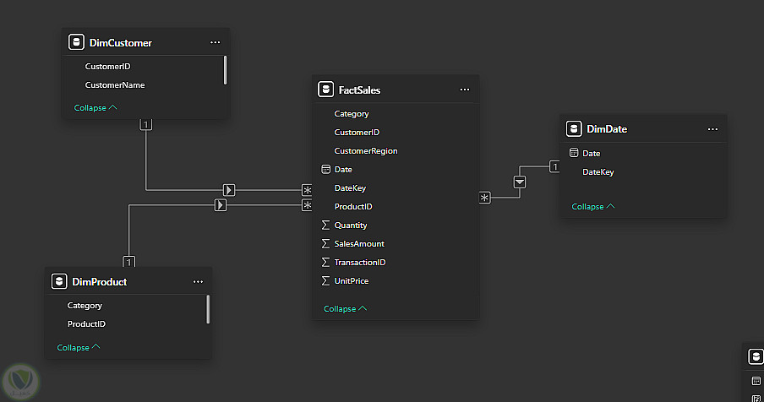Click the calendar icon beside DimDate Date
Image resolution: width=764 pixels, height=402 pixels.
point(574,153)
